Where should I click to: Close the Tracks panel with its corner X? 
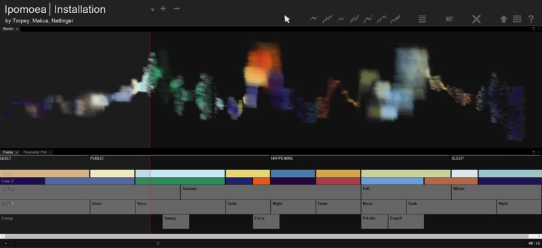coord(539,152)
